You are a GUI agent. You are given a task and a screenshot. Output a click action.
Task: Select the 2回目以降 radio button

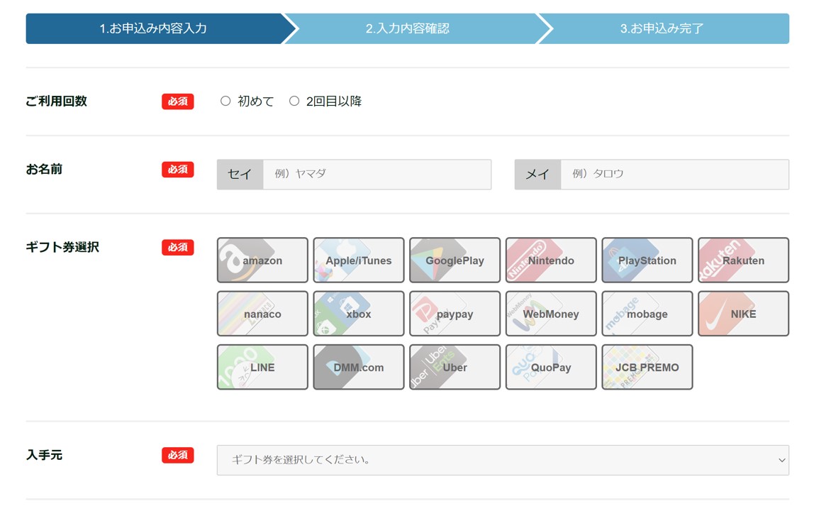(294, 101)
